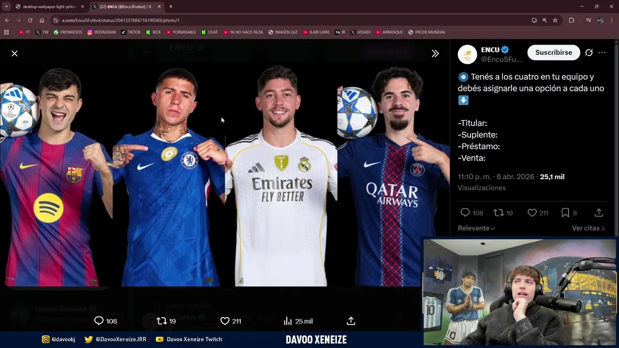Open the IMAGEN LUZ bookmark
The height and width of the screenshot is (348, 619).
[283, 32]
